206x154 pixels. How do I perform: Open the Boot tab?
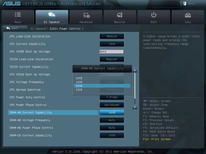point(154,17)
